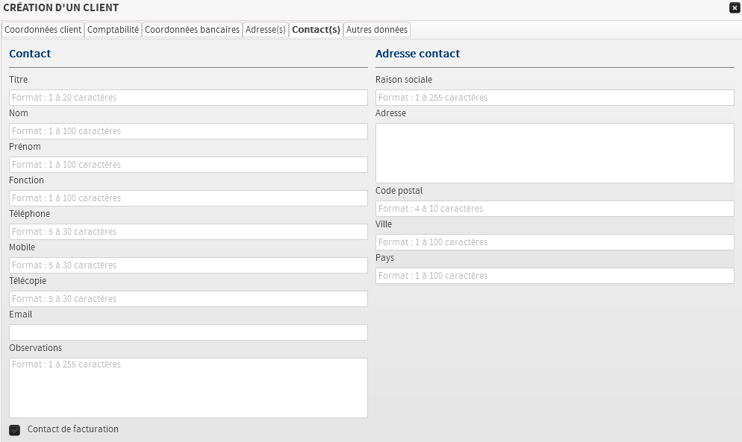Open the Autres données tab
742x442 pixels.
[376, 30]
